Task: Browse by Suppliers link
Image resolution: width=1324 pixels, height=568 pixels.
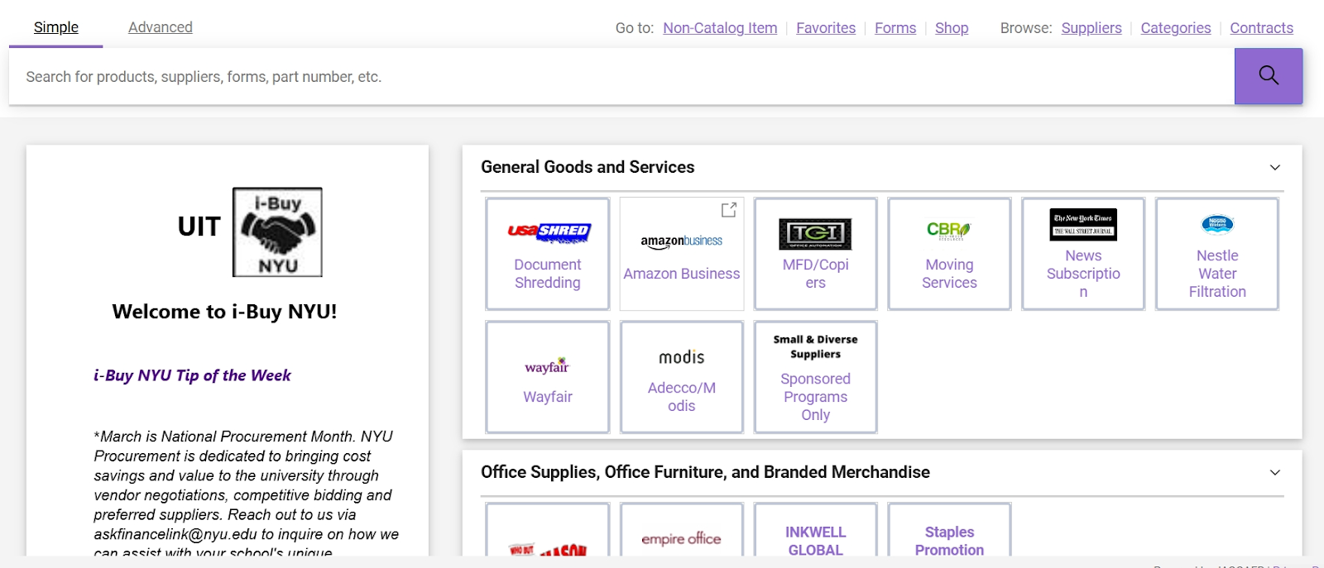Action: click(1091, 28)
